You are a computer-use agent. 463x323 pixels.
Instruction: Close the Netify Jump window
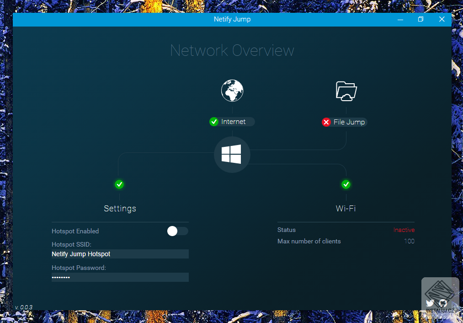pyautogui.click(x=442, y=19)
